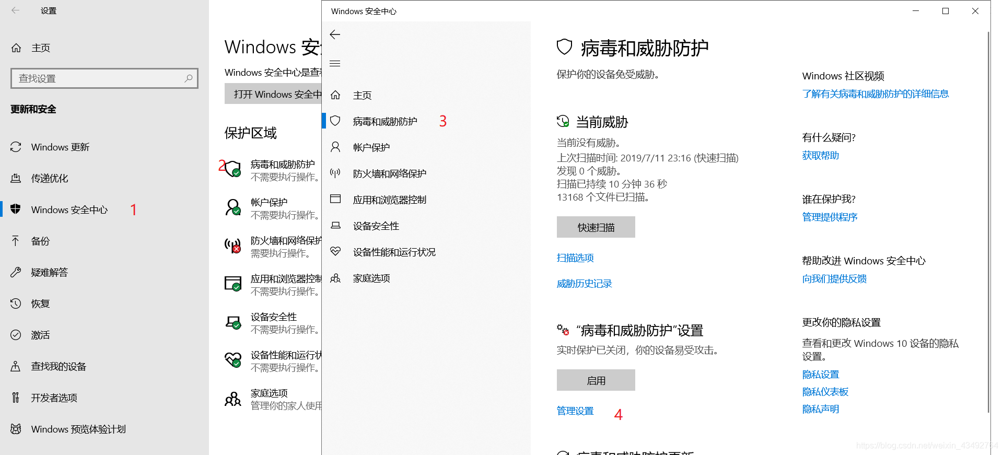
Task: Open the 扫描选项 link
Action: click(x=575, y=258)
